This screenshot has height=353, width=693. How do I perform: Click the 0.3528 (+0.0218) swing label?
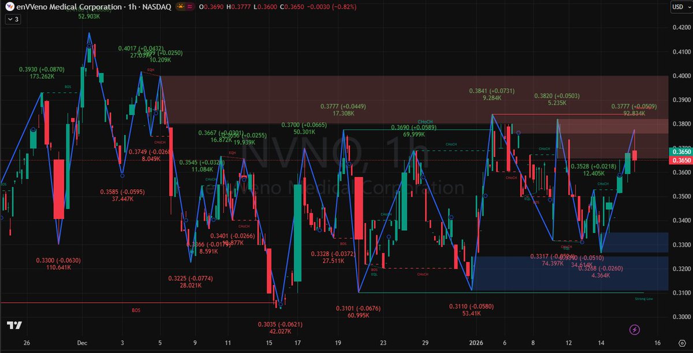coord(594,166)
